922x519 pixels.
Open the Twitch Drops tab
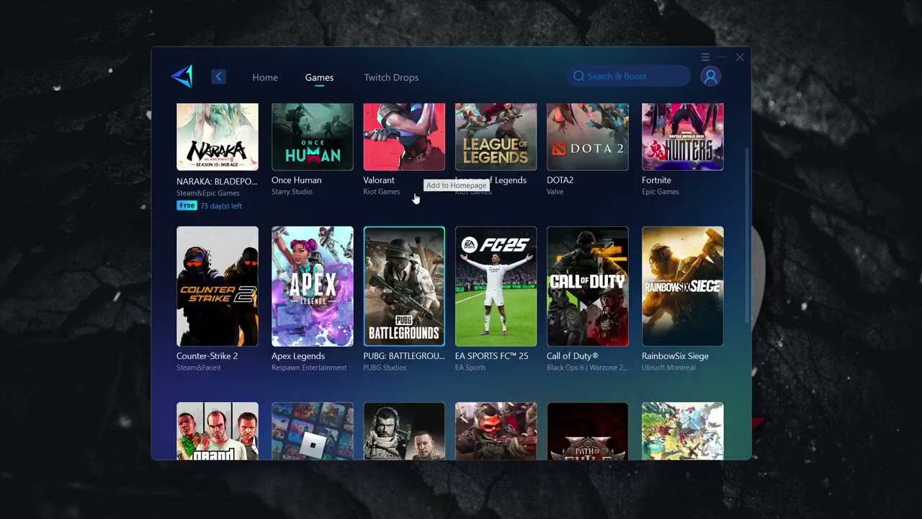coord(391,77)
